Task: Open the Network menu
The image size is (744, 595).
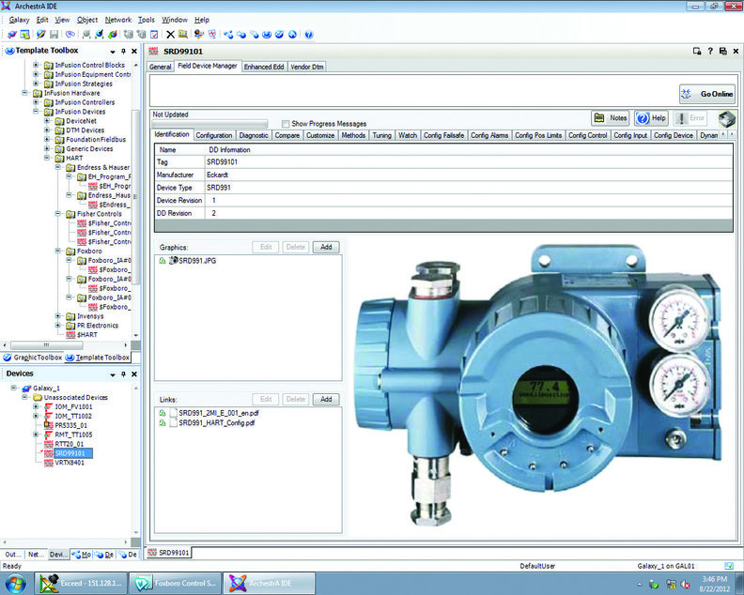Action: click(x=118, y=20)
